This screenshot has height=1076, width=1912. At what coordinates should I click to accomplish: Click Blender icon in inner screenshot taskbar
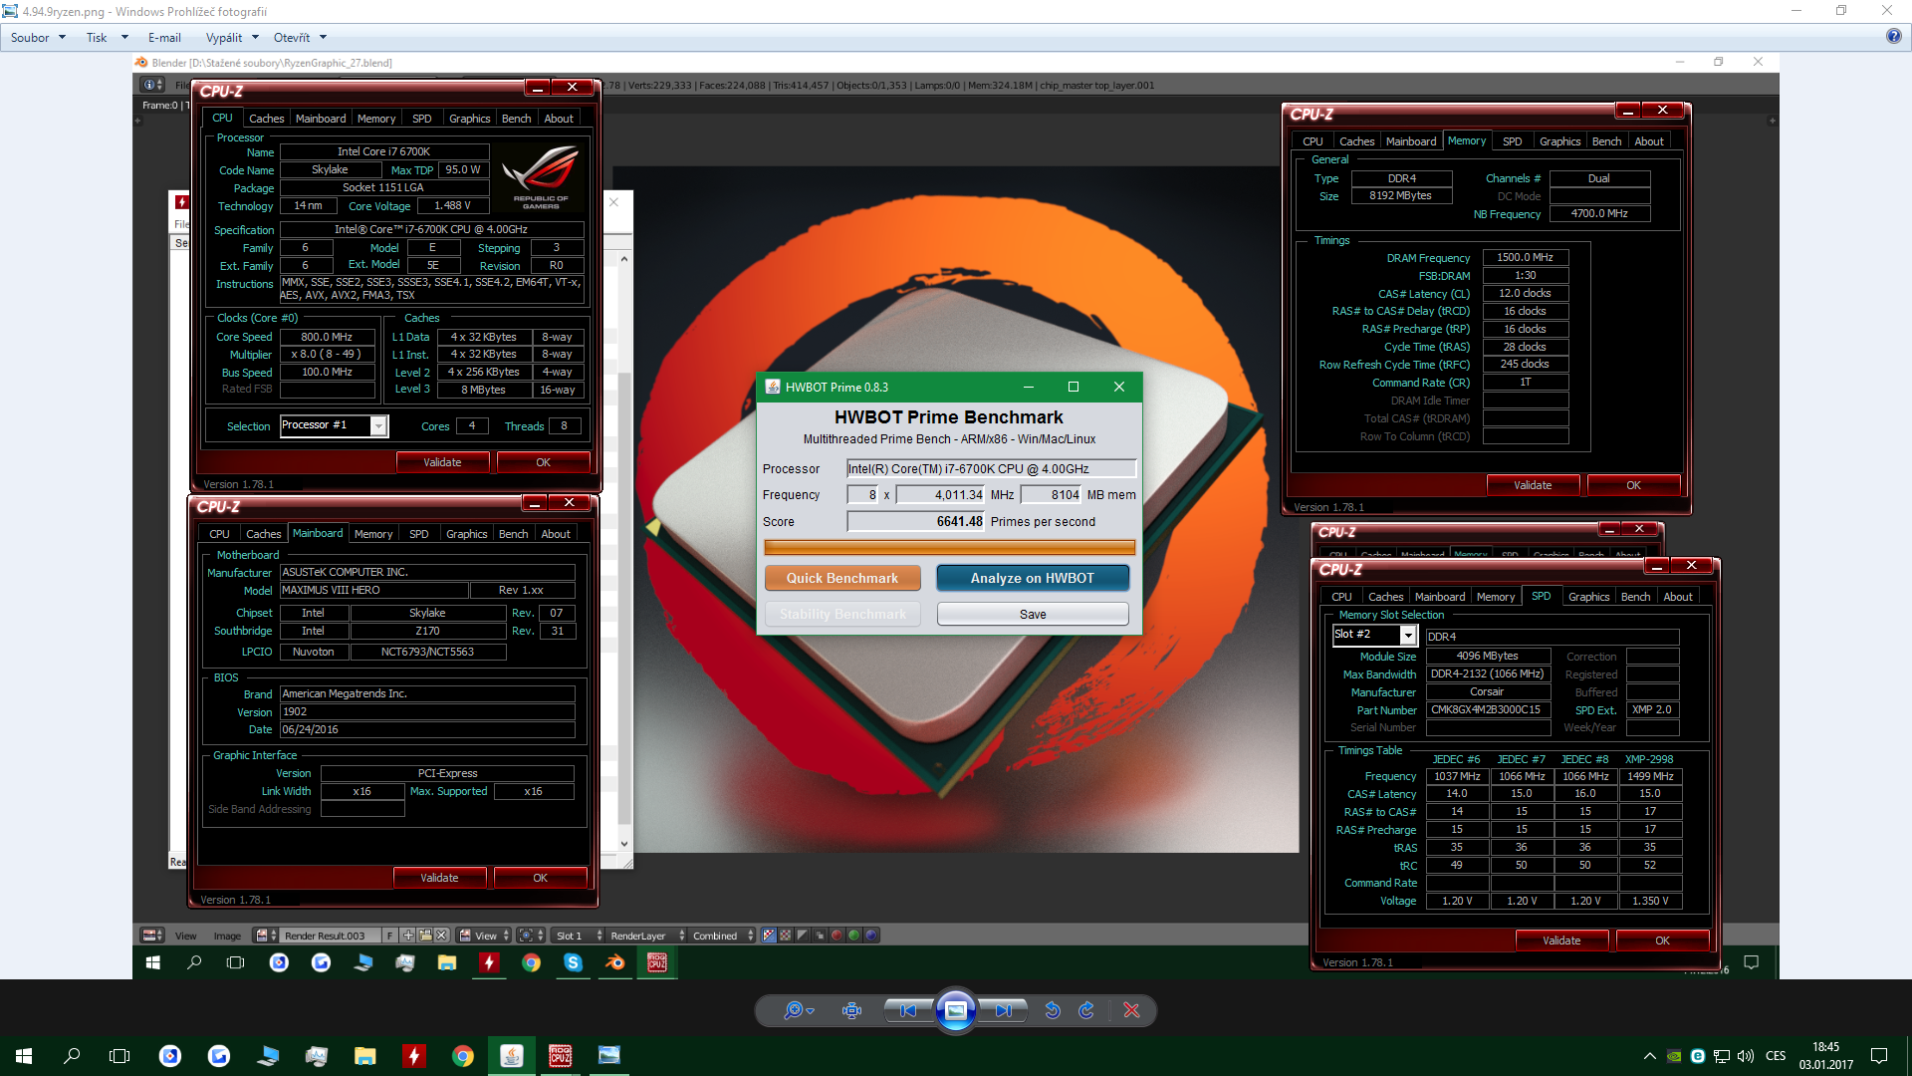614,962
